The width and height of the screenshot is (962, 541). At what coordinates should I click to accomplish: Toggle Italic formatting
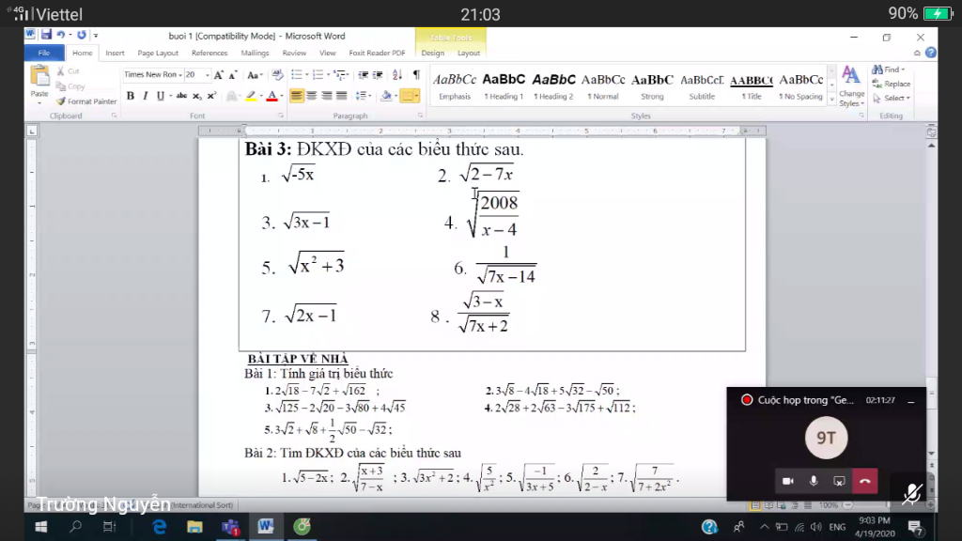pyautogui.click(x=146, y=96)
